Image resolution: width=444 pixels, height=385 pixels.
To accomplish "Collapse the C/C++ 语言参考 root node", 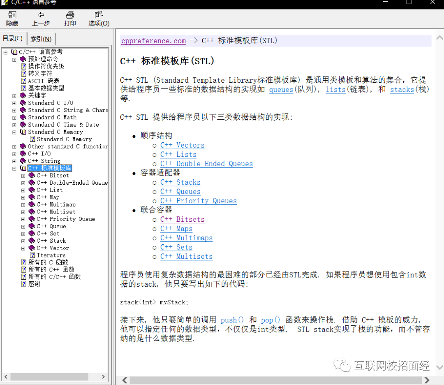I will 5,52.
